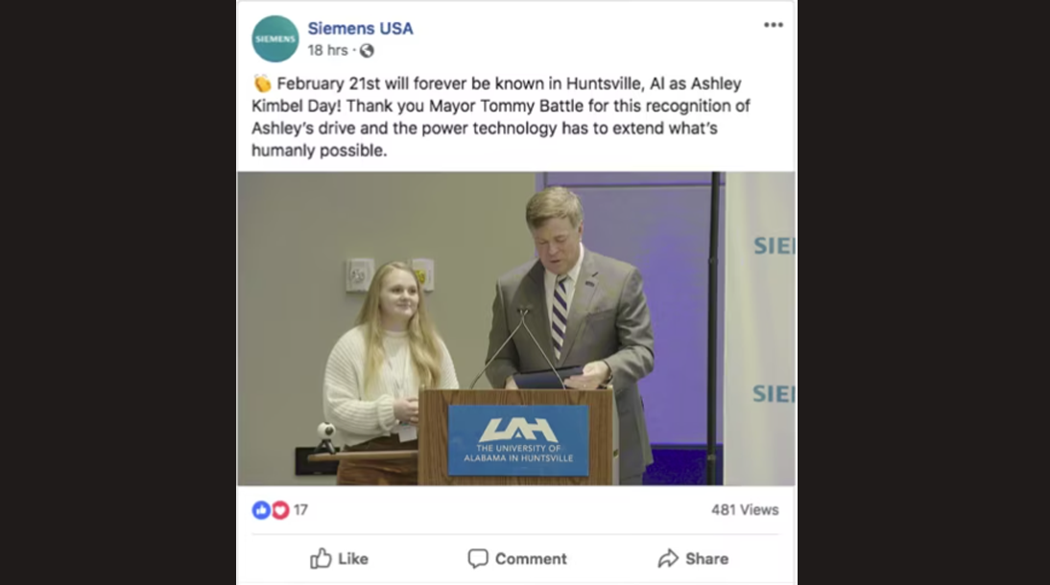Click the clapping hands emoji in post
The height and width of the screenshot is (585, 1050).
(x=262, y=83)
